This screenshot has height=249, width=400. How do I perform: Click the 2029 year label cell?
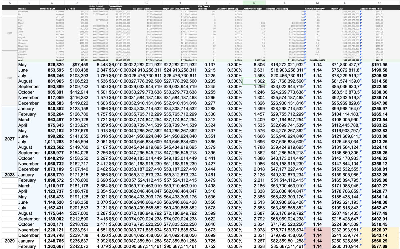9,240
